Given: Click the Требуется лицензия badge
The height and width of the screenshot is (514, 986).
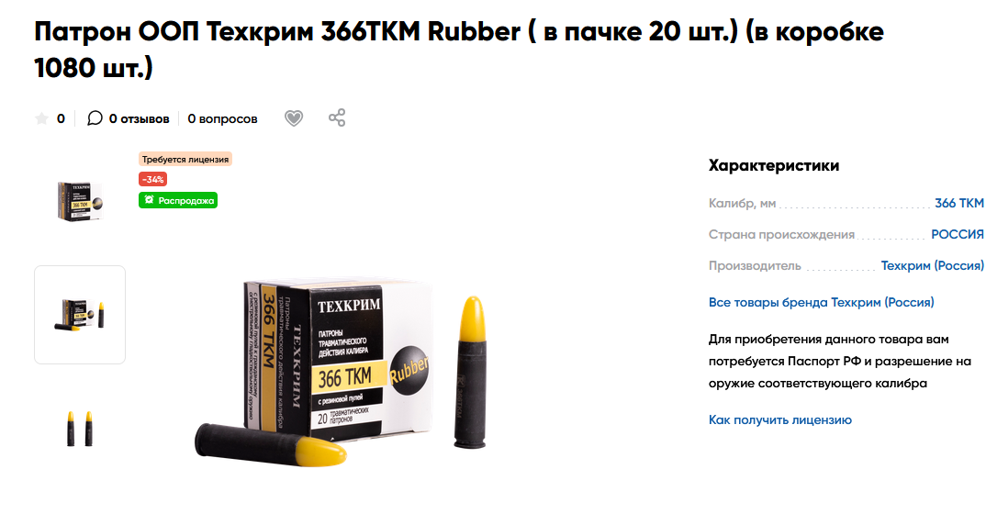Looking at the screenshot, I should [185, 159].
